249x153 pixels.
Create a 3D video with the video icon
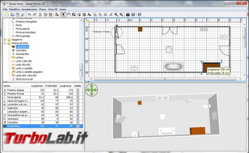click(133, 15)
